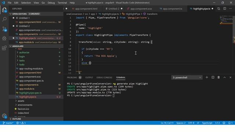This screenshot has height=132, width=235.
Task: Click transform in the breadcrumb
Action: pyautogui.click(x=152, y=14)
